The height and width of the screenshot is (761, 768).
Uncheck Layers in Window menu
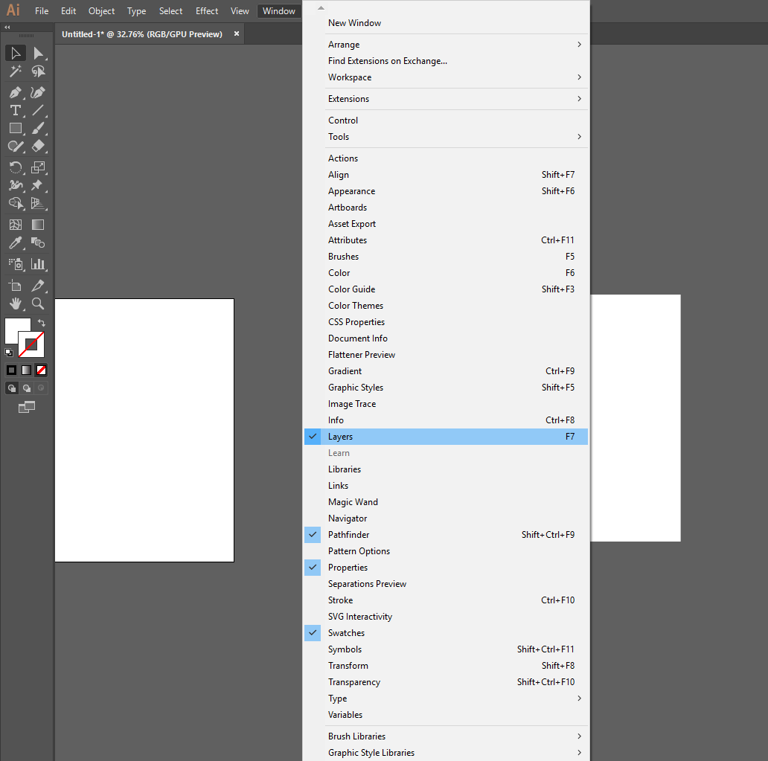coord(446,437)
